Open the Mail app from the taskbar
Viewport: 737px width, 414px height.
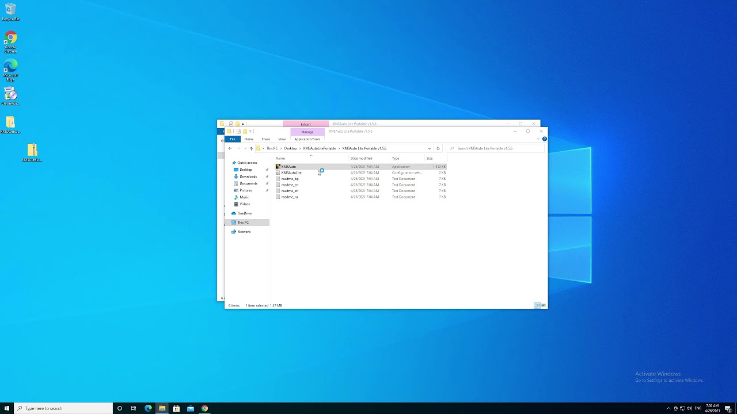point(191,408)
